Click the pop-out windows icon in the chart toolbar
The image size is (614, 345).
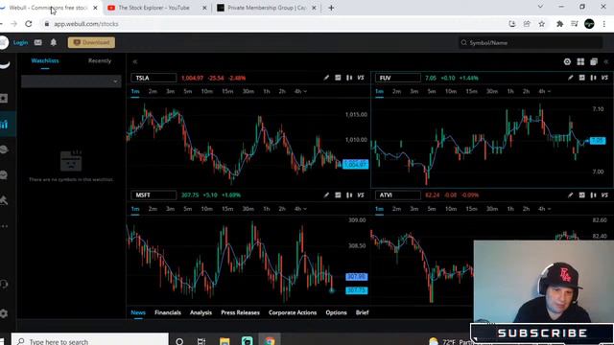[594, 61]
